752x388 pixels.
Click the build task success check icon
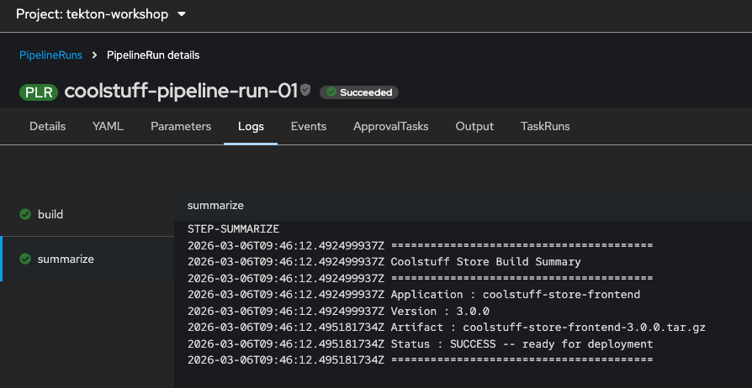(x=25, y=214)
